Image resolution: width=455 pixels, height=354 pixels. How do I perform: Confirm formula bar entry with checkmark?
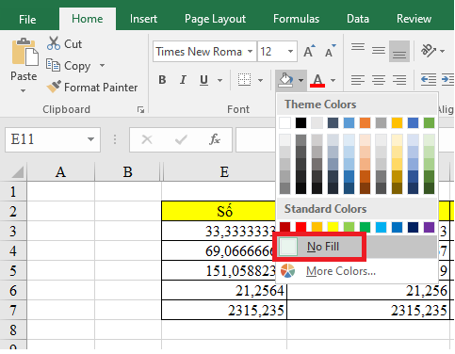tap(181, 139)
